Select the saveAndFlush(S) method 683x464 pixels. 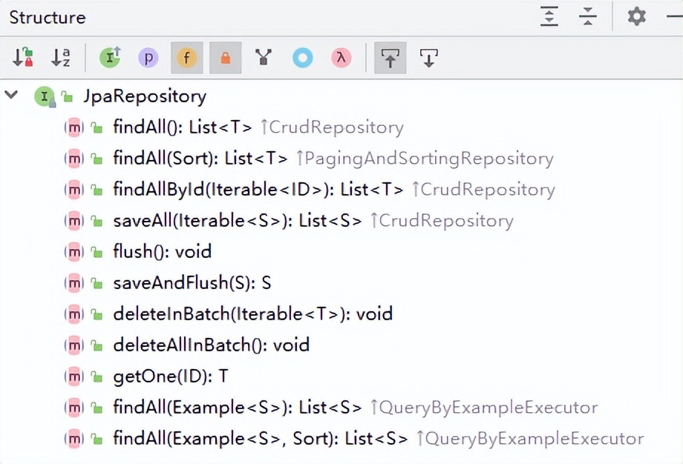coord(192,282)
